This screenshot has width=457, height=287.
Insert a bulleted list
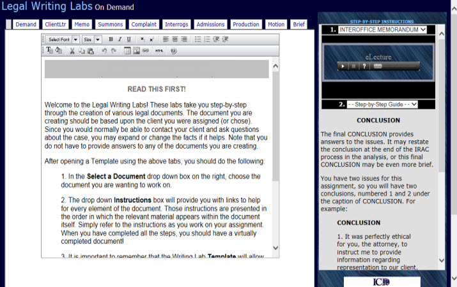coord(198,40)
